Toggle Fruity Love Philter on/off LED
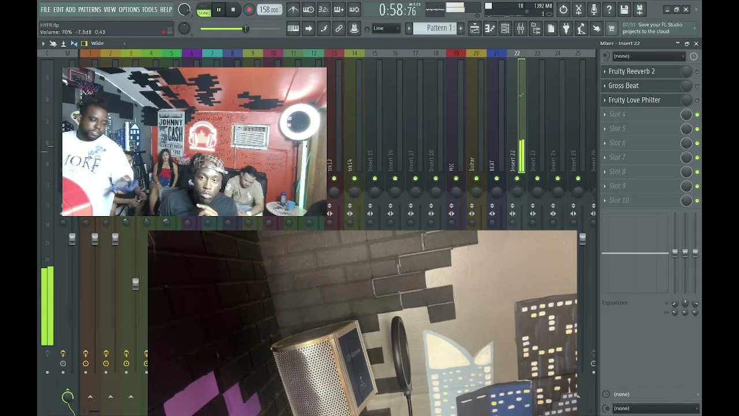The image size is (739, 416). click(x=697, y=101)
